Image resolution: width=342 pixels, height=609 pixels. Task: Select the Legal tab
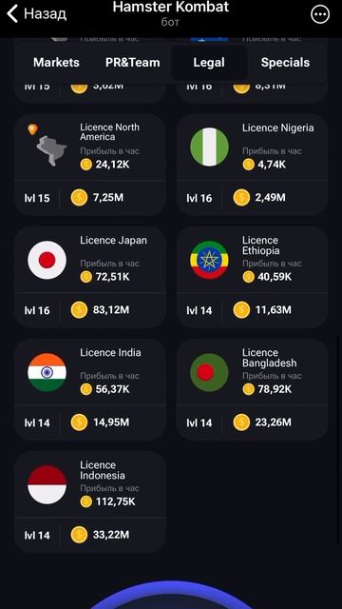coord(209,63)
